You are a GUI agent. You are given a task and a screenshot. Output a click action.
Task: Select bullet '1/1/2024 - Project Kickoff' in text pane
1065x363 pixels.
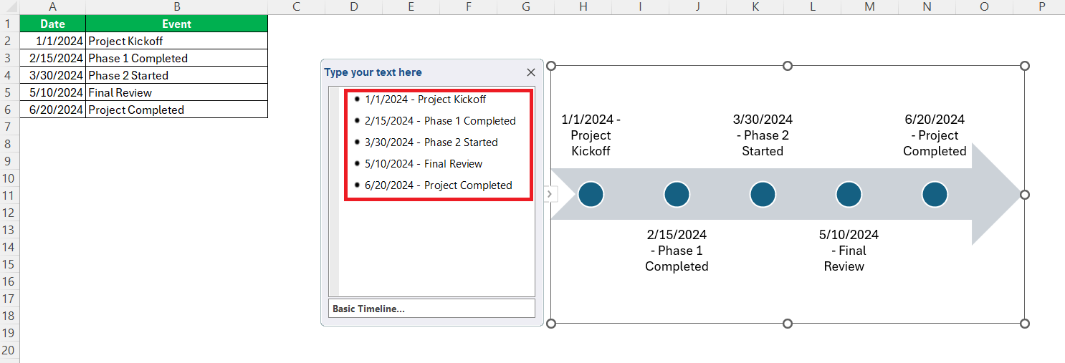(425, 100)
